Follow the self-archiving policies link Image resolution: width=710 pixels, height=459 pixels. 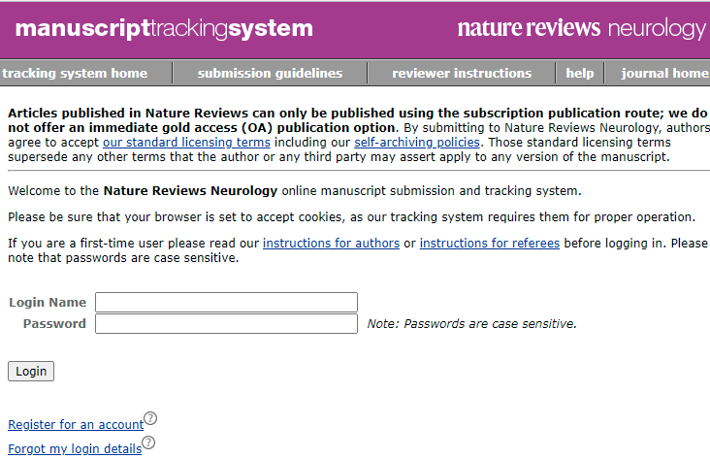coord(417,142)
